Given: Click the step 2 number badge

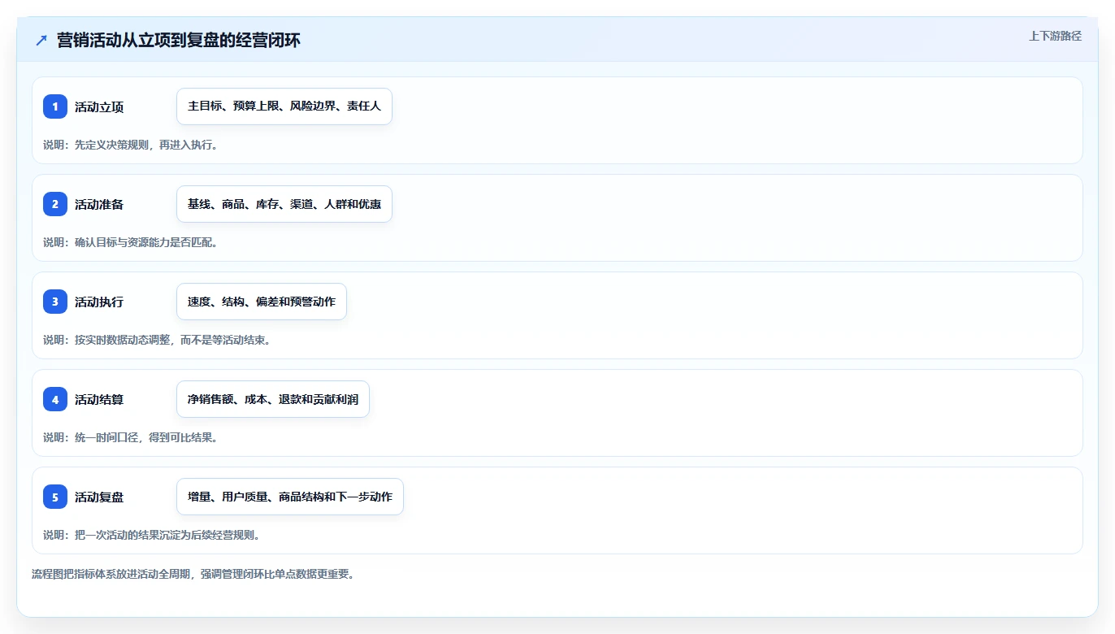Looking at the screenshot, I should (x=55, y=204).
